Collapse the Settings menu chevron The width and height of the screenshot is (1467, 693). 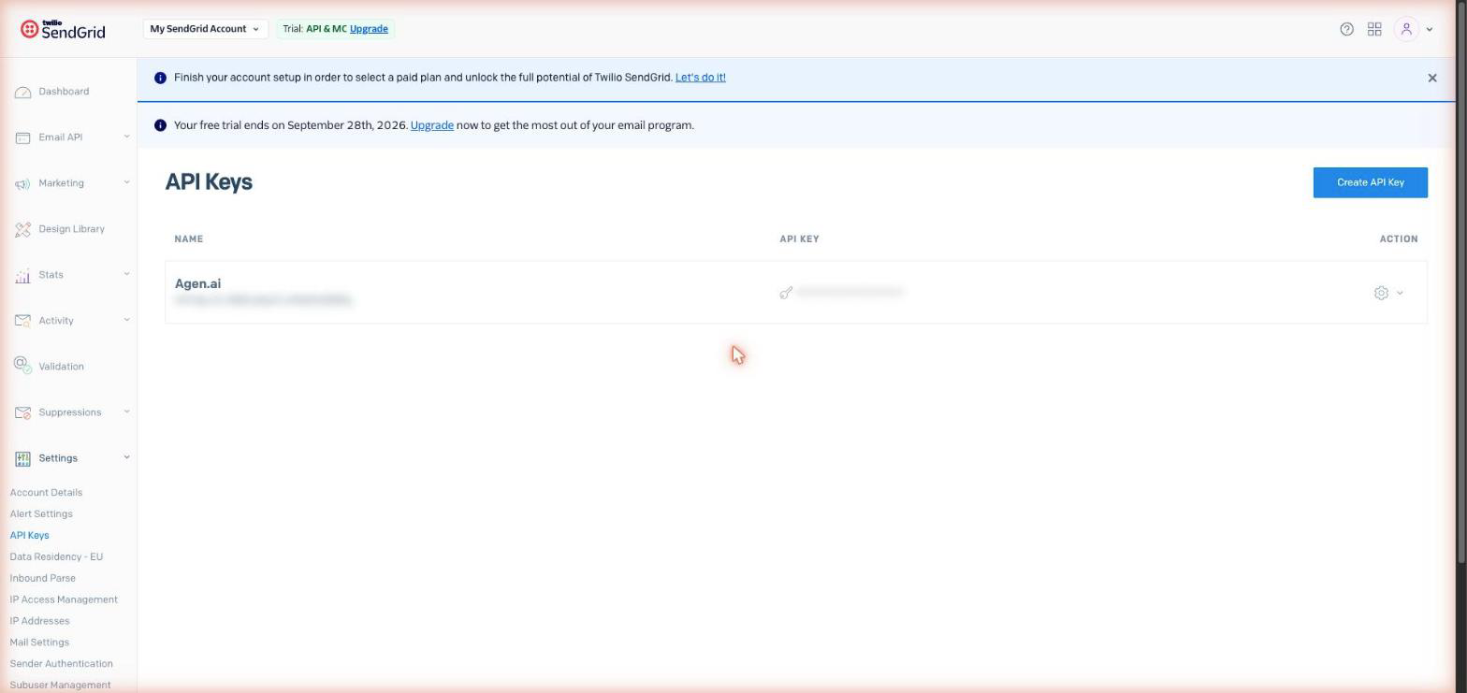point(126,457)
